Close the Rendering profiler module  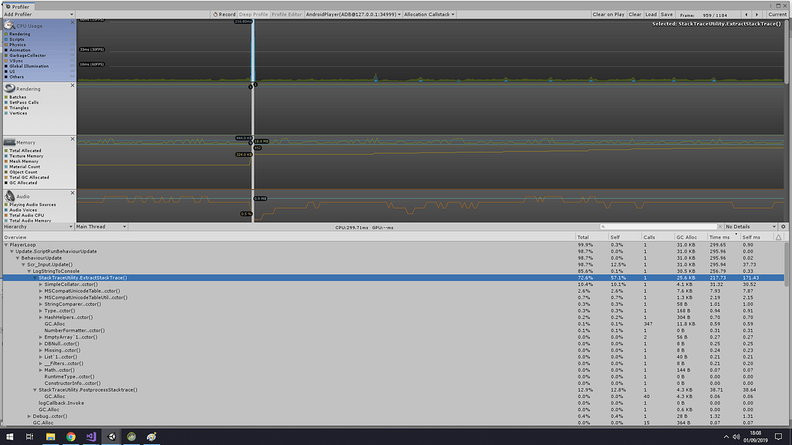tap(72, 85)
